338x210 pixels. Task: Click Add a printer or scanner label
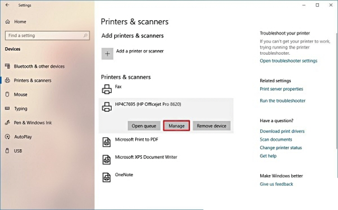tap(140, 51)
